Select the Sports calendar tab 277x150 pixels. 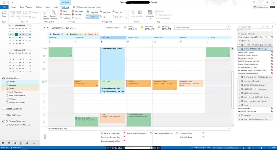[91, 34]
